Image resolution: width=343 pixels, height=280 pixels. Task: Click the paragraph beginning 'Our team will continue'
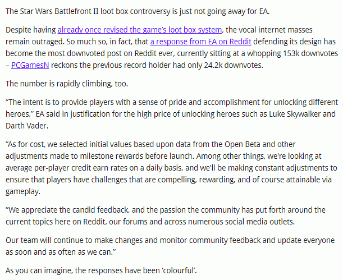pos(170,246)
